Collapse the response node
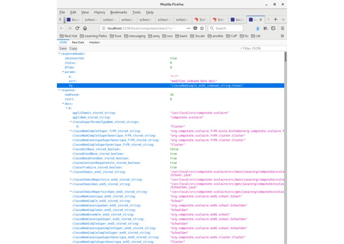Viewport: 344px width, 244px height. pyautogui.click(x=59, y=90)
